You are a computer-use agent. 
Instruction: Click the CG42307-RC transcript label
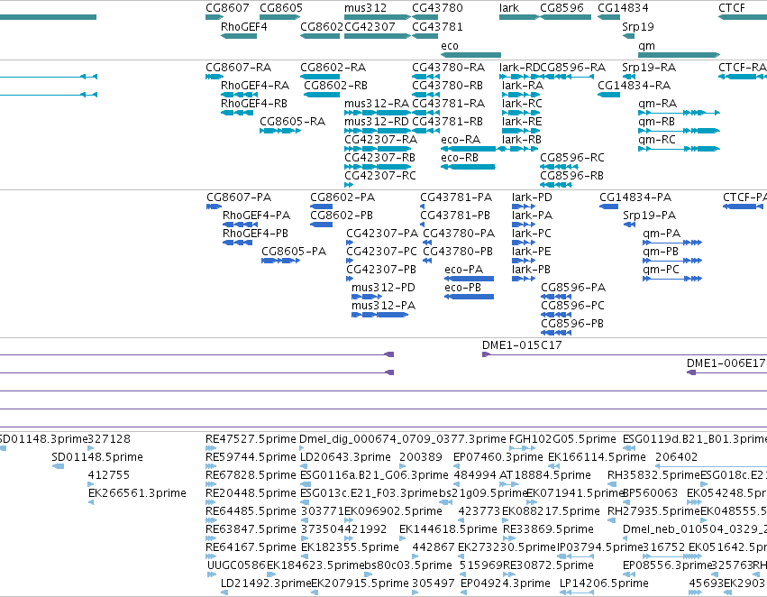pos(380,175)
